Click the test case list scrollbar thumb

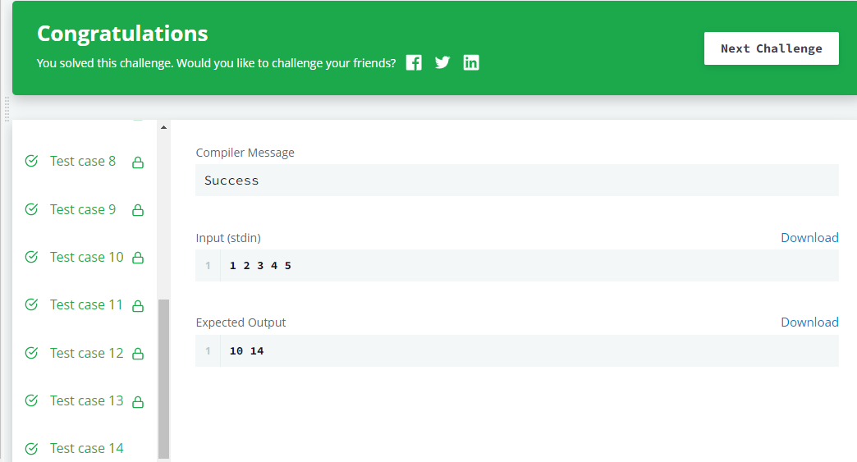[x=163, y=379]
